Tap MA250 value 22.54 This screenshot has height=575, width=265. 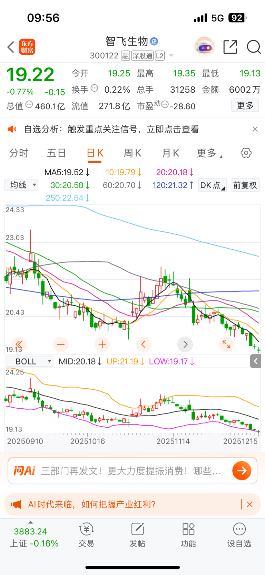68,198
